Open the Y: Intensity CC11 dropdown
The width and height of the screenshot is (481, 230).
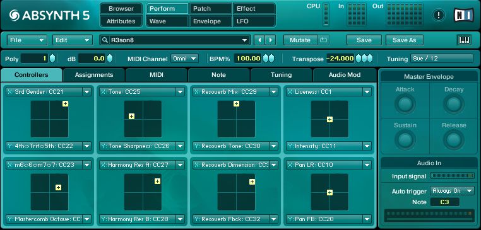coord(367,146)
